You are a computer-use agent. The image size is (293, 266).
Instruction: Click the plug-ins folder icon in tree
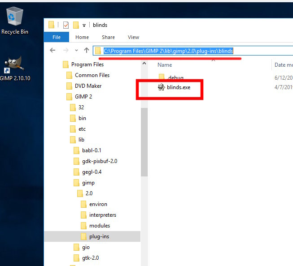tap(83, 236)
